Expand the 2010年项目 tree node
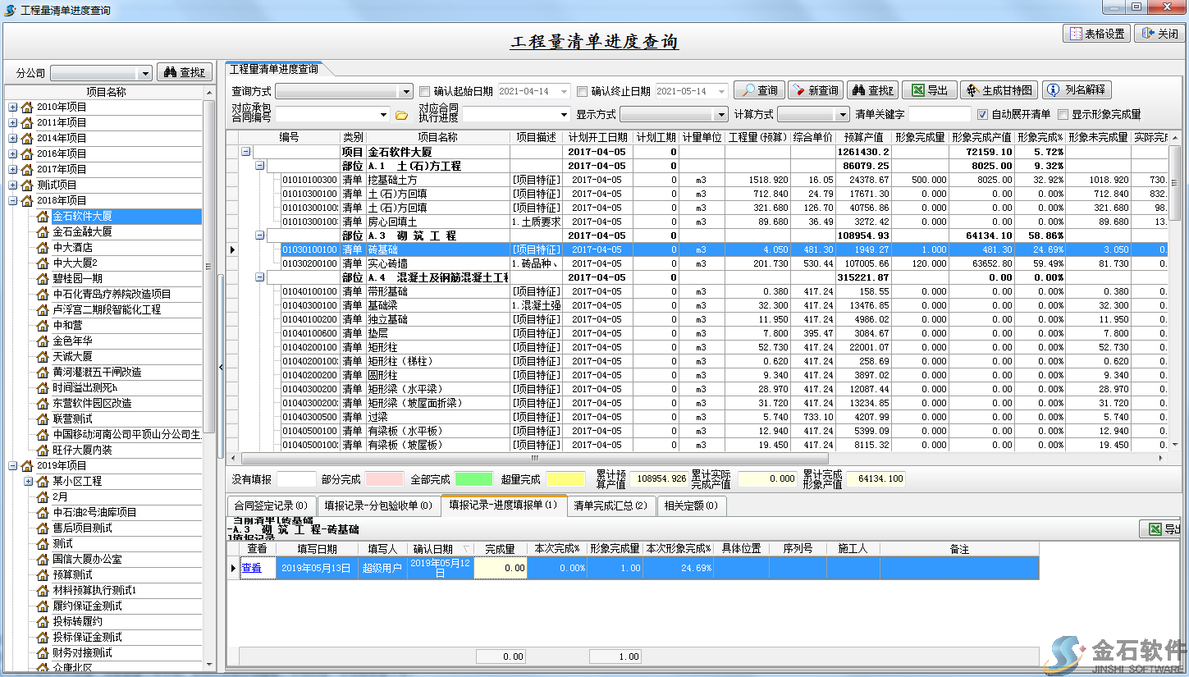1189x677 pixels. 12,107
